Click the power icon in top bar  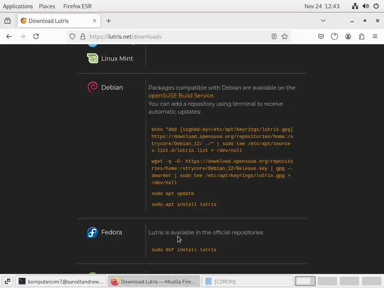(x=376, y=6)
